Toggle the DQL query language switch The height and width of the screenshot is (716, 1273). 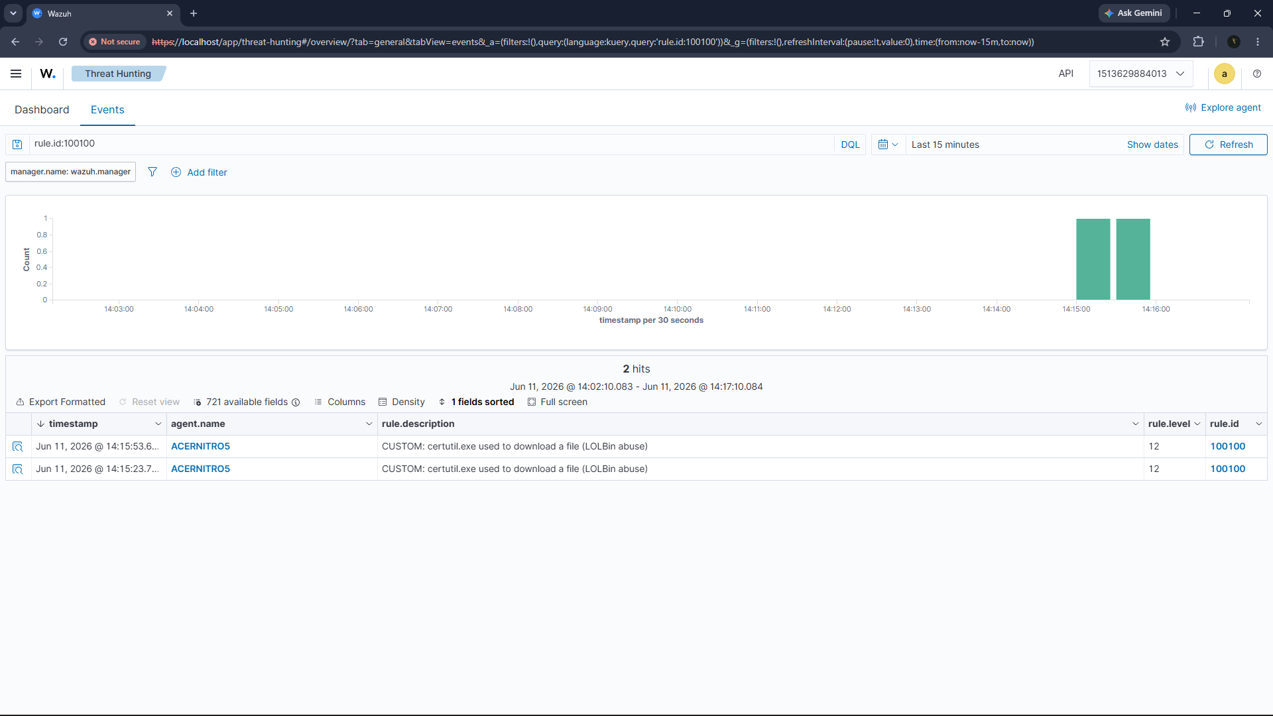850,145
